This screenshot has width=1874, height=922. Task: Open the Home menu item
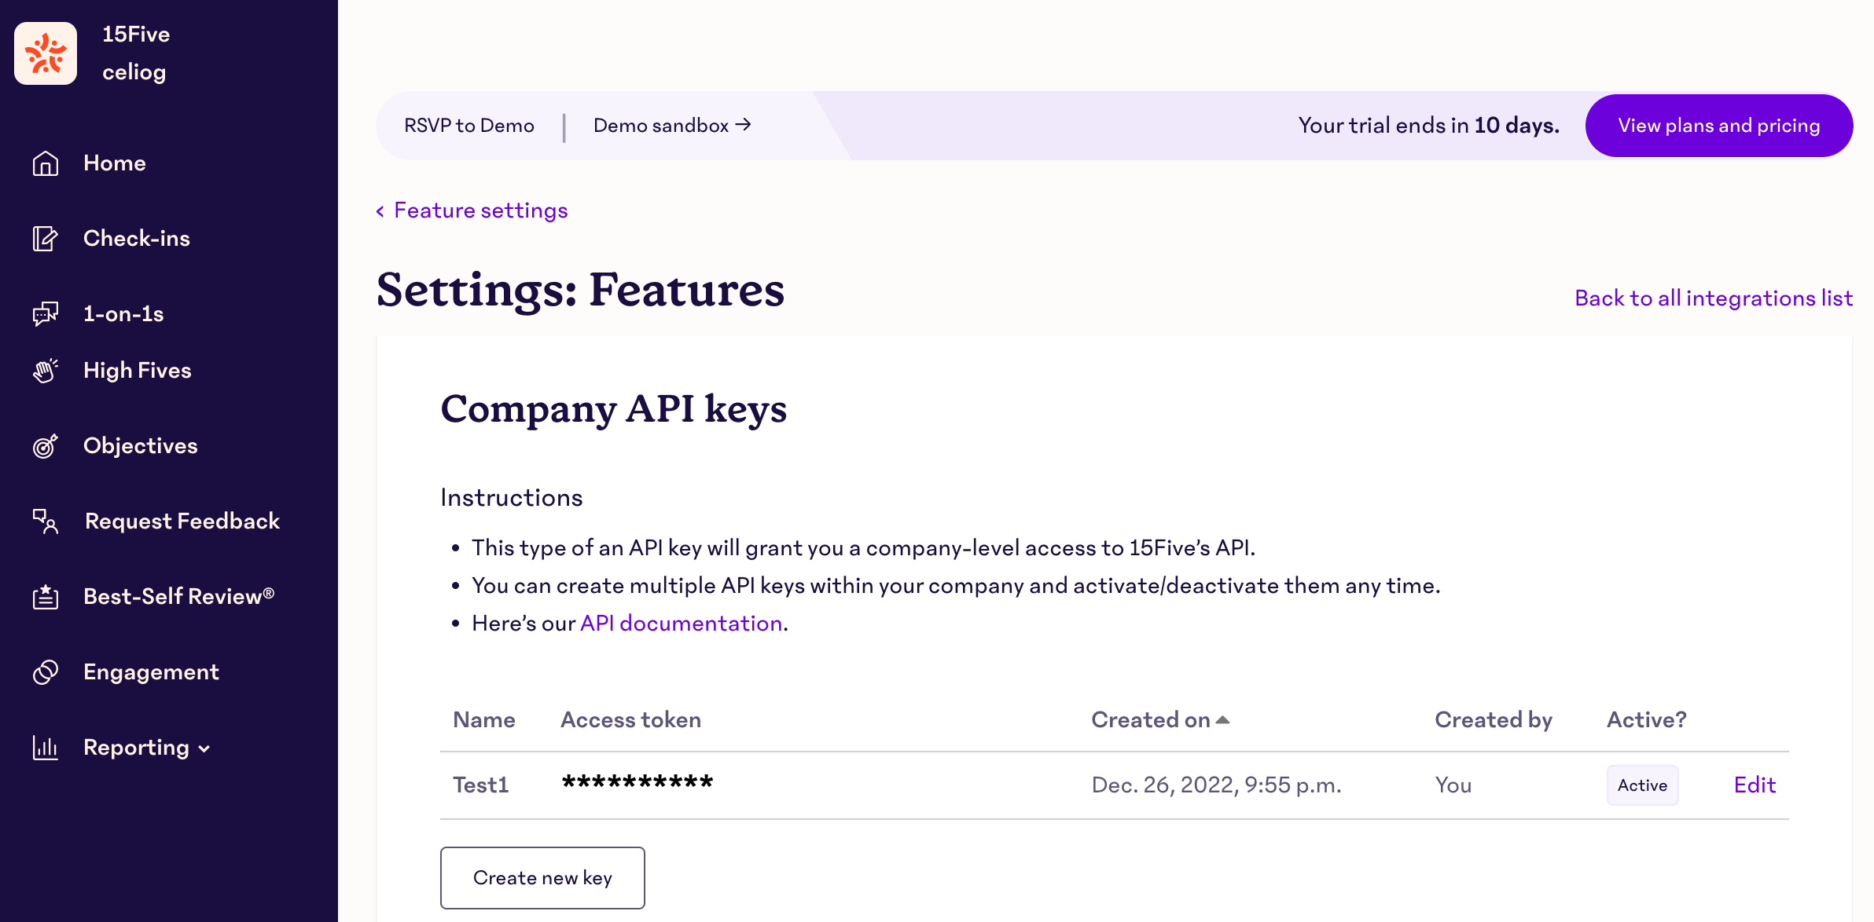click(x=115, y=163)
